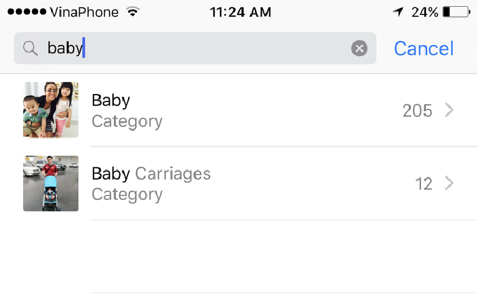Tap the battery indicator icon
Screen dimensions: 477x300
[x=457, y=12]
